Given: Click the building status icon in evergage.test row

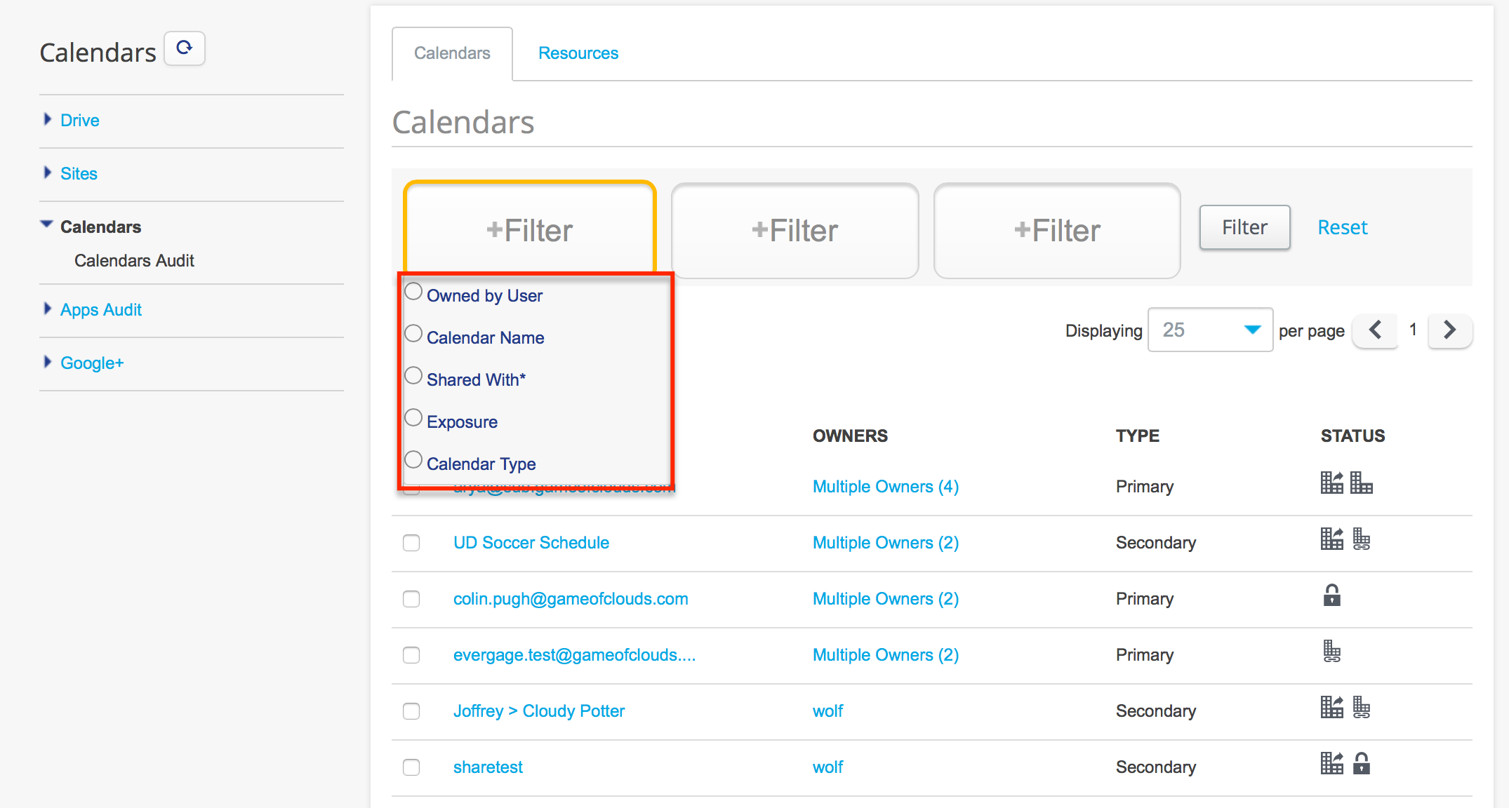Looking at the screenshot, I should tap(1331, 652).
